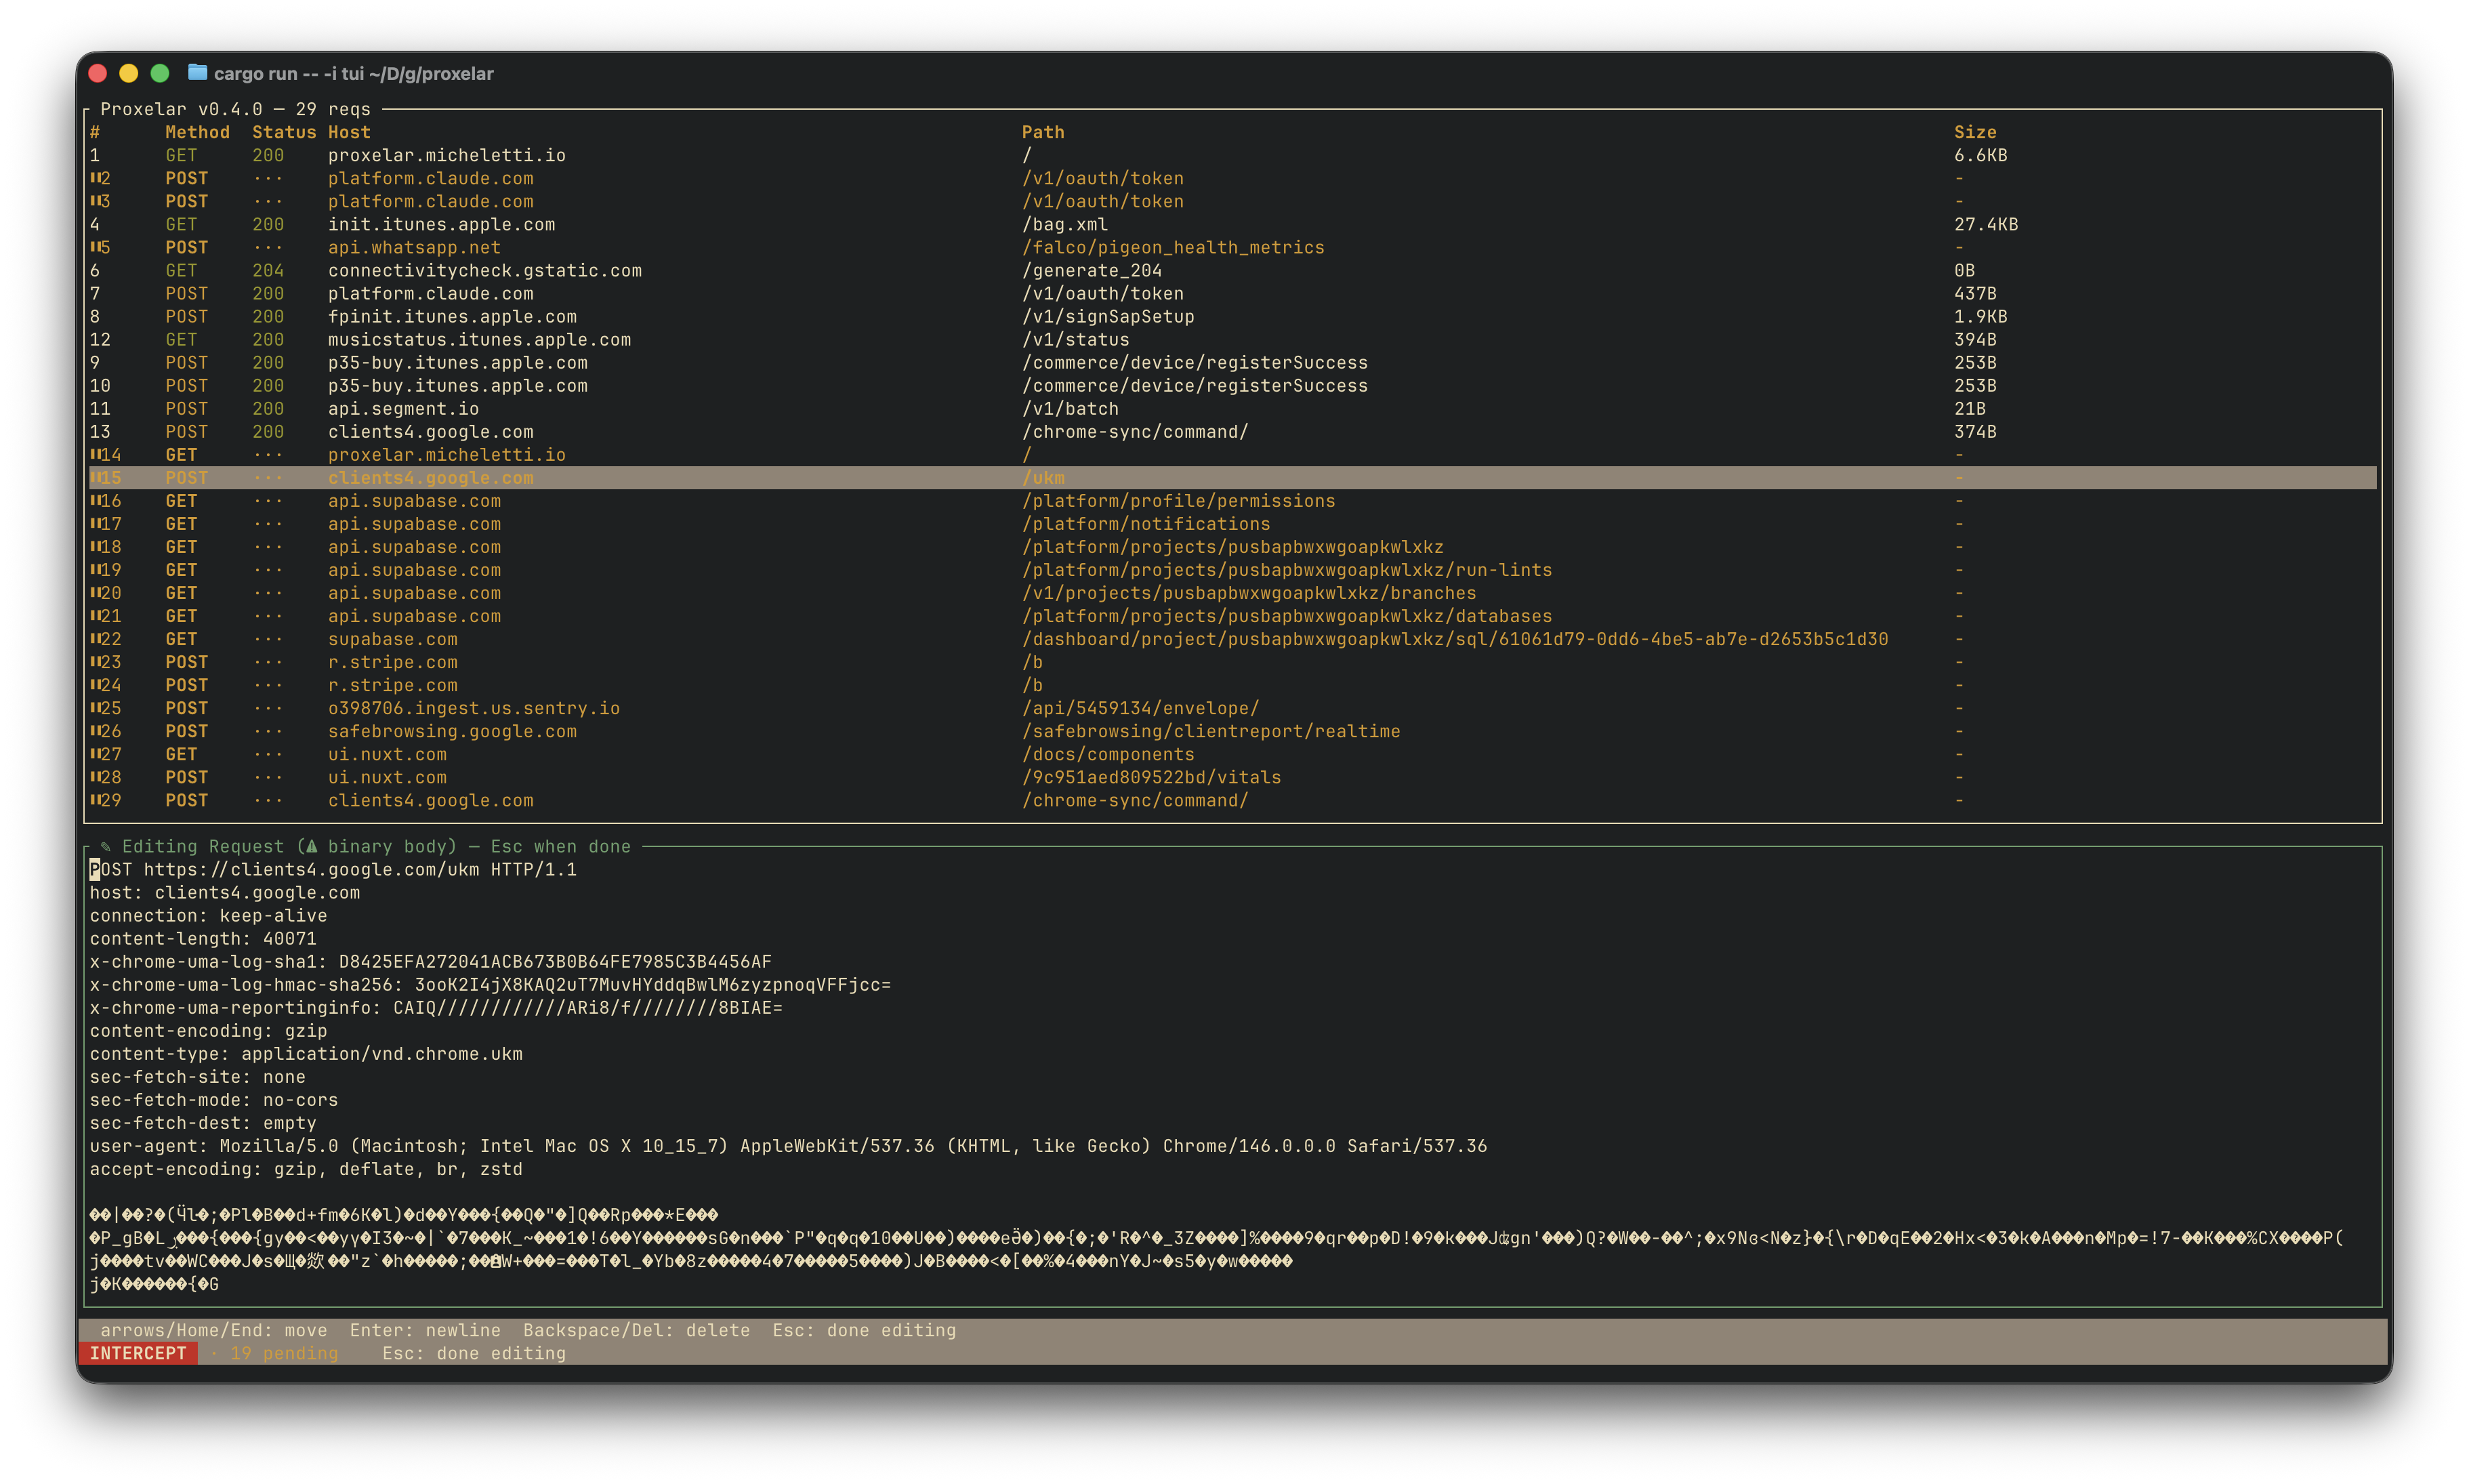Click the pause marker on request 2 to platform.claude.com
This screenshot has height=1484, width=2469.
click(x=95, y=178)
